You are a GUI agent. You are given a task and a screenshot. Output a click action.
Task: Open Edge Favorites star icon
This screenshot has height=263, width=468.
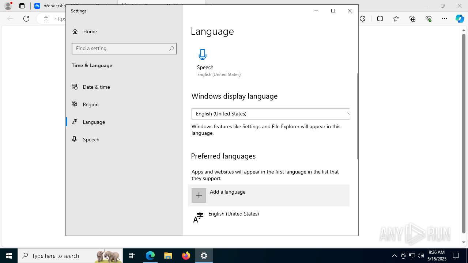click(x=396, y=19)
